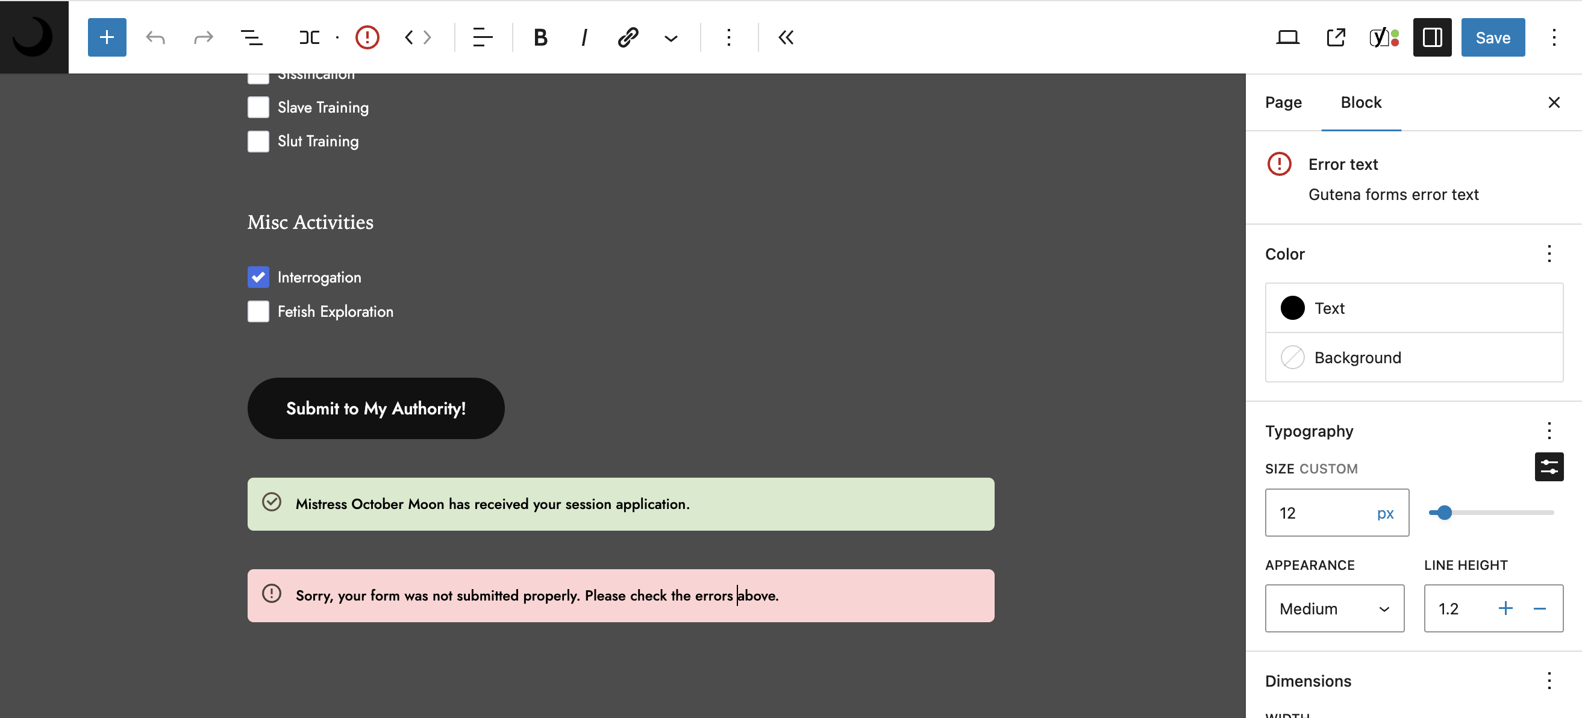Click the success checkmark icon
The width and height of the screenshot is (1582, 718).
pos(272,502)
